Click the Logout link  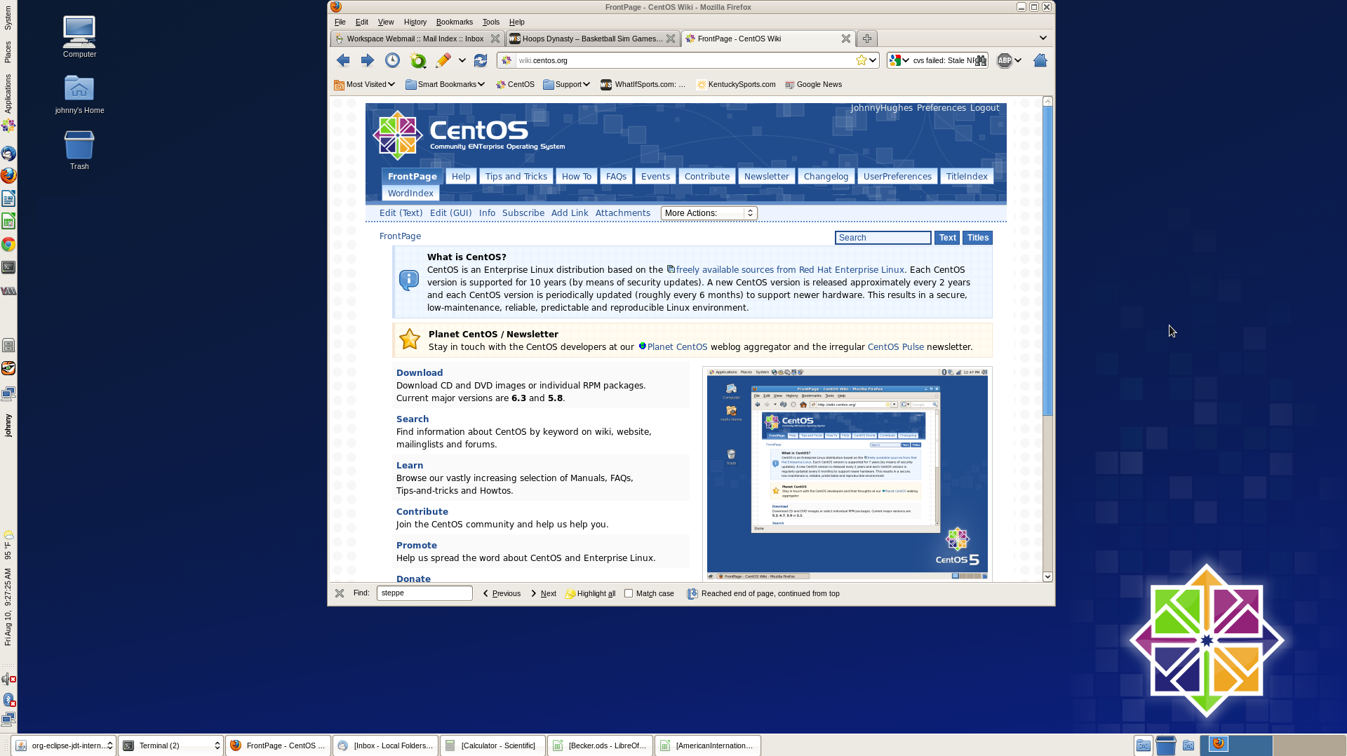(x=984, y=108)
